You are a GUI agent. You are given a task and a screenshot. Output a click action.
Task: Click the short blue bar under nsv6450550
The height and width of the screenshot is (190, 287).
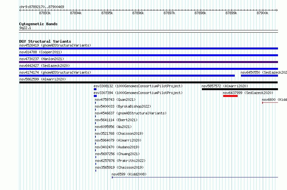point(259,76)
